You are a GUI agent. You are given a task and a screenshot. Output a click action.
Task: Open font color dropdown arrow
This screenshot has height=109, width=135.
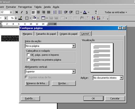pos(89,12)
